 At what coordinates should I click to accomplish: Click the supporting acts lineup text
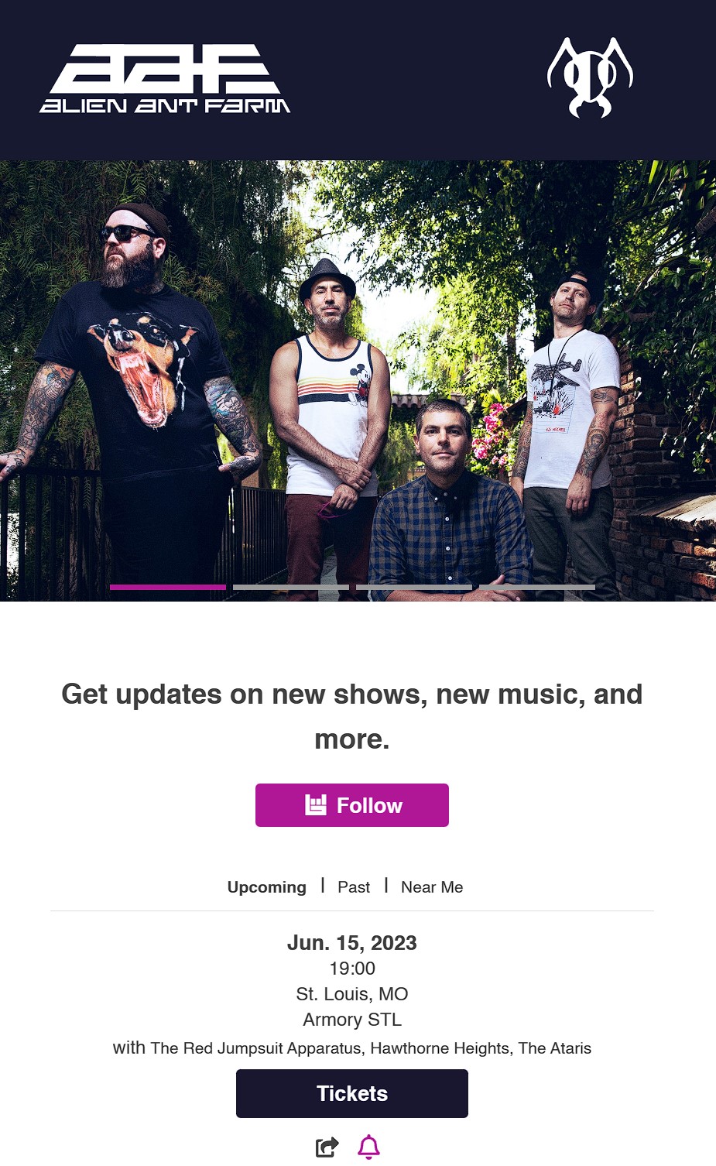click(x=352, y=1048)
